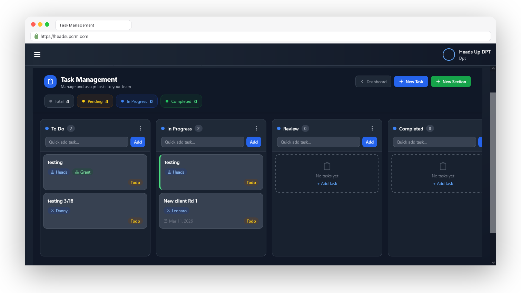Add a New Section
The image size is (521, 293).
point(451,81)
